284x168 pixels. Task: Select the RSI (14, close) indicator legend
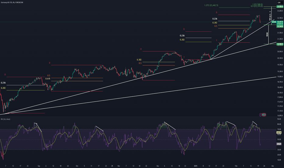point(5,119)
